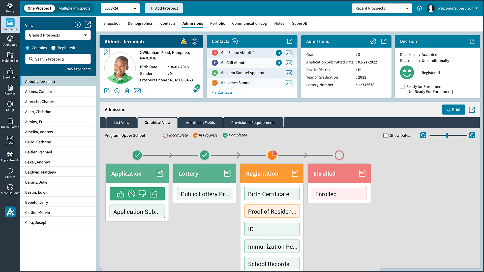Viewport: 484px width, 272px height.
Task: Click the thumbs-up accept icon in Application
Action: (120, 194)
